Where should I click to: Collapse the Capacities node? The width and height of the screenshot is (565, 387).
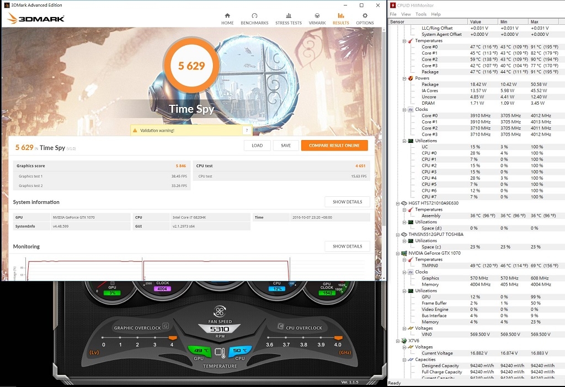click(x=404, y=359)
